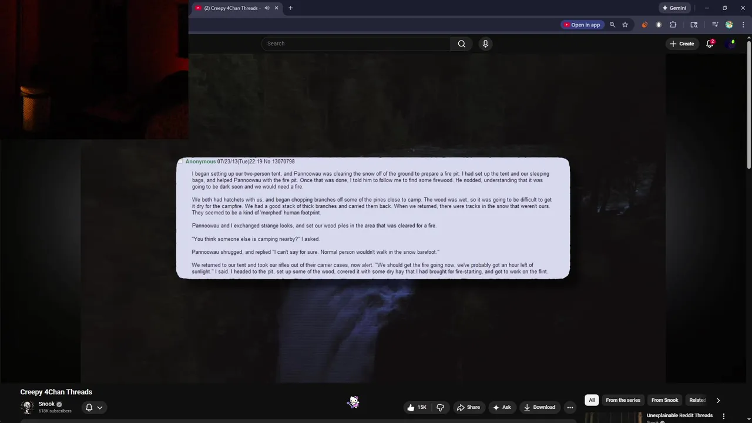
Task: Click the post number 13070798 in the video
Action: coord(283,162)
